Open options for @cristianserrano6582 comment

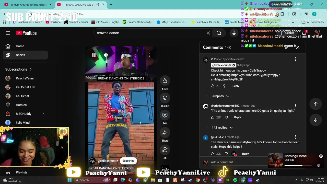click(296, 106)
